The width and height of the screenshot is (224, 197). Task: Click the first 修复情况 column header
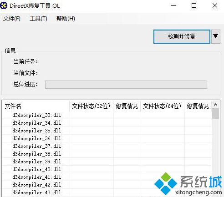[x=127, y=106]
